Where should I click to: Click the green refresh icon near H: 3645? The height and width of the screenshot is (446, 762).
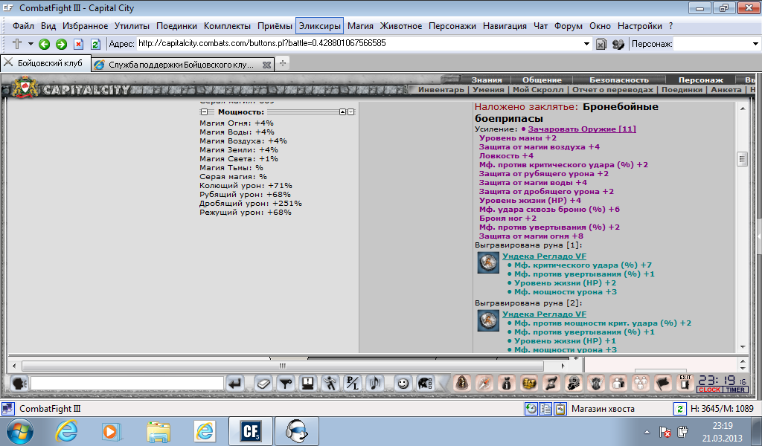[x=679, y=409]
